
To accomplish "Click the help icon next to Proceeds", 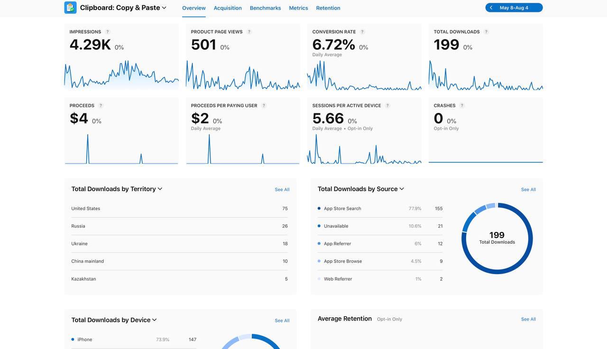I will 101,106.
